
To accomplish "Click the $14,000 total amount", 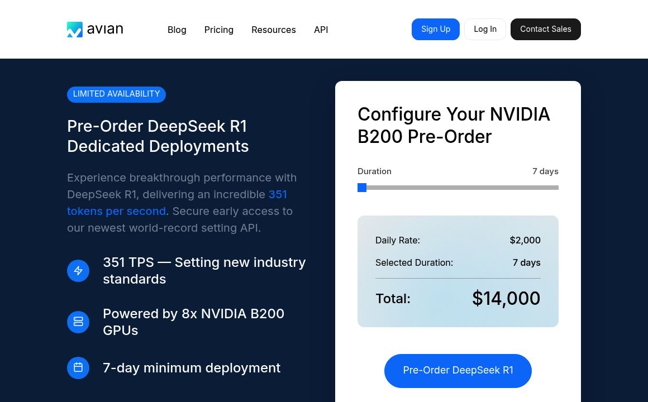I will point(506,299).
